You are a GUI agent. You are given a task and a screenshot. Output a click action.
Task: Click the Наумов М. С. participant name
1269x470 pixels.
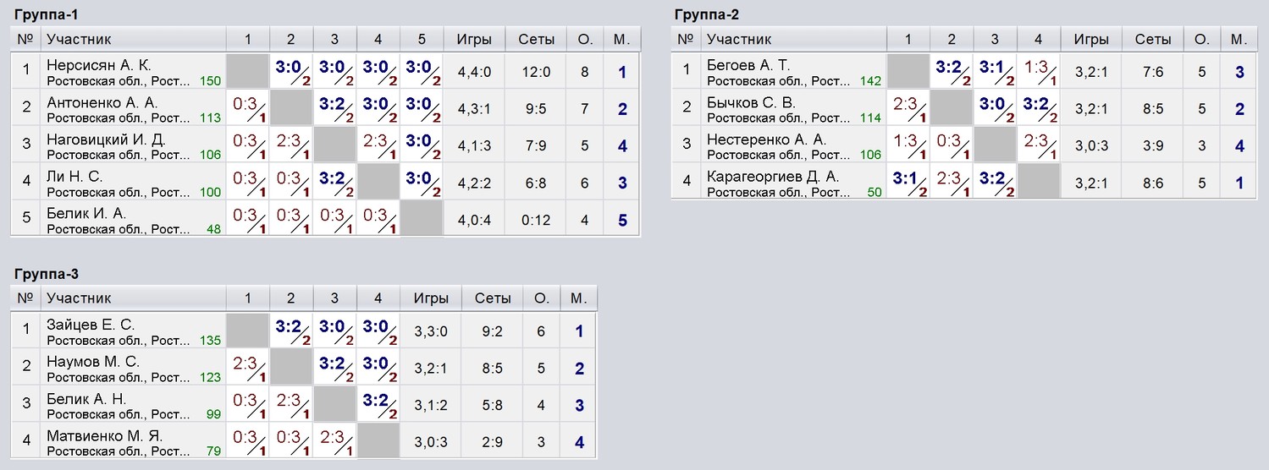[93, 362]
